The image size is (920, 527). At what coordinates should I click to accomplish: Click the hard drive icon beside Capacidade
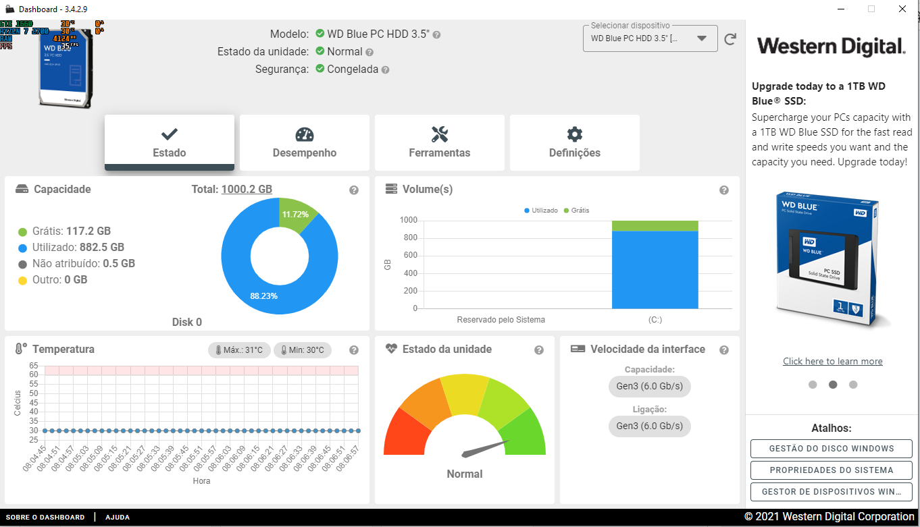point(22,190)
